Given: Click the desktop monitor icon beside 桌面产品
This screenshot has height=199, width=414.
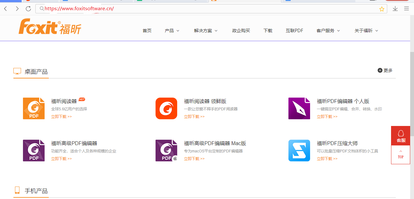Looking at the screenshot, I should coord(17,71).
